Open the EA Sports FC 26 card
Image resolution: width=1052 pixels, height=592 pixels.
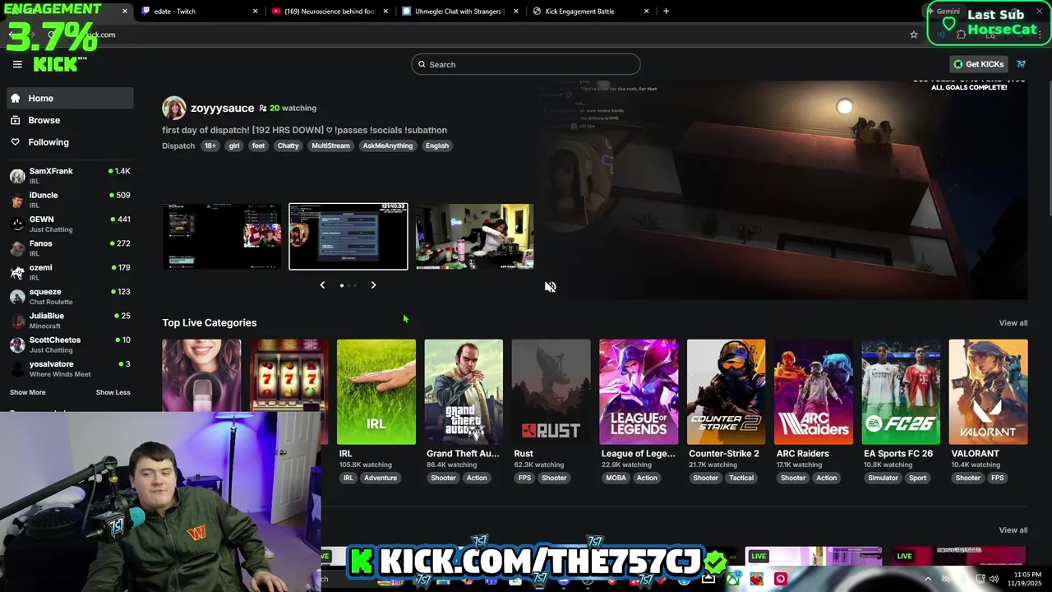coord(901,392)
